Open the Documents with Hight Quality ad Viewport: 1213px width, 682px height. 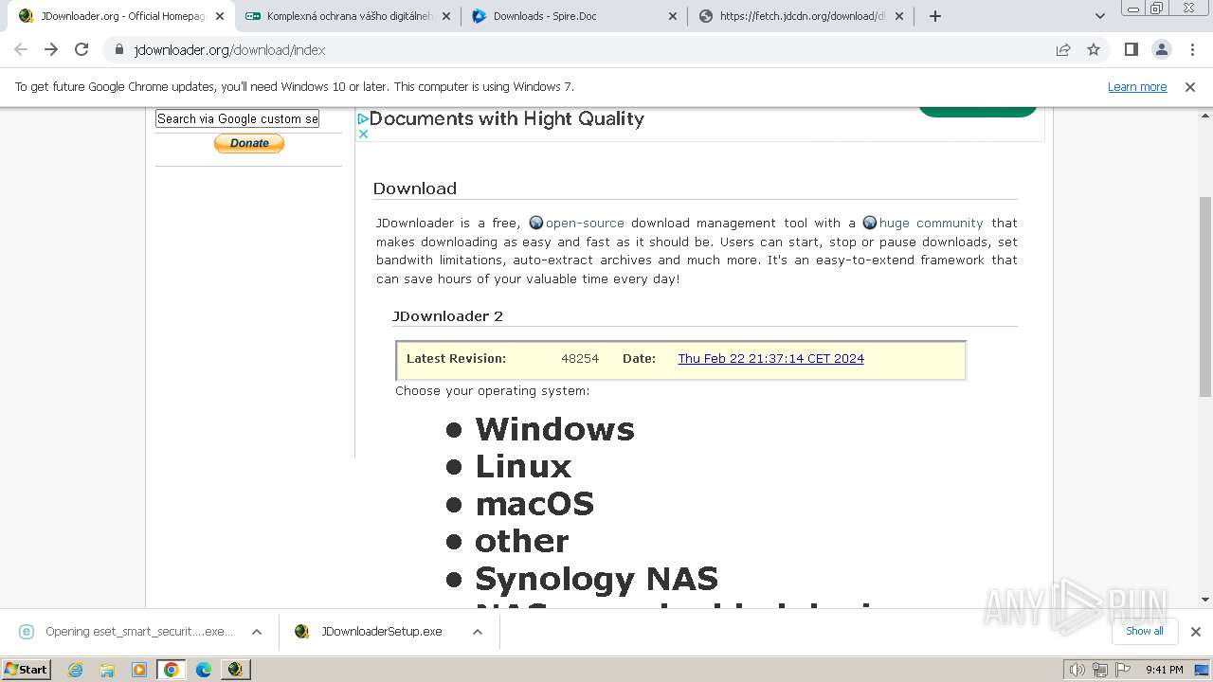click(507, 118)
